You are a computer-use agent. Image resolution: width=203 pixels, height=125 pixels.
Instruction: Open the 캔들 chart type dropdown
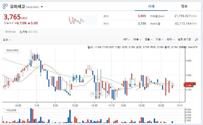[149, 39]
